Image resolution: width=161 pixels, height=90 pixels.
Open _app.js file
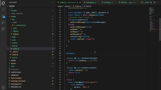[x=15, y=52]
